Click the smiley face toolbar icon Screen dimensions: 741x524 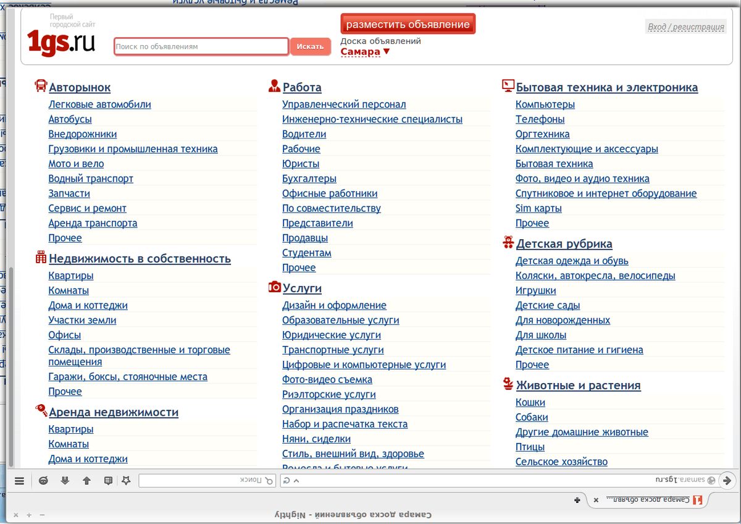(43, 480)
